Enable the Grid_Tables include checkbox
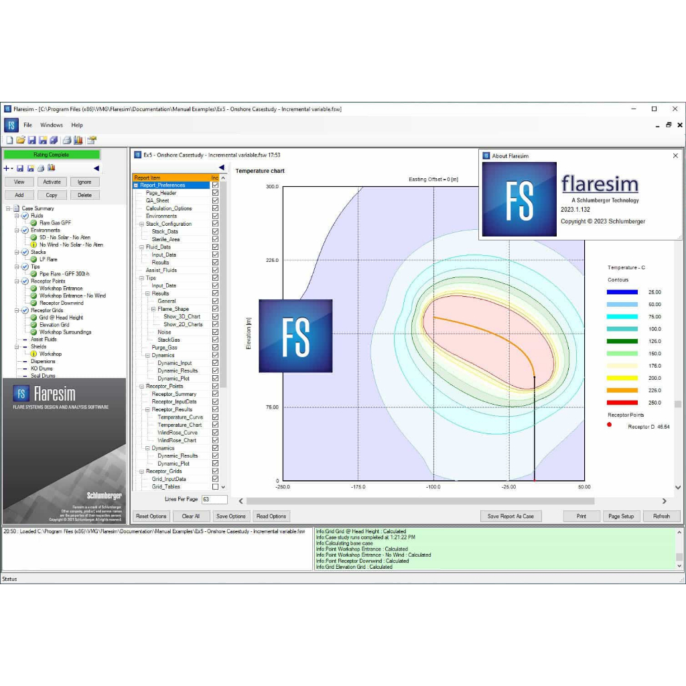The width and height of the screenshot is (686, 686). 215,487
